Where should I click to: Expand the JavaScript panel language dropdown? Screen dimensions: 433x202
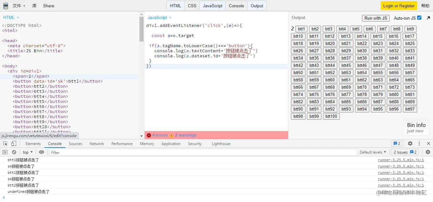[159, 18]
